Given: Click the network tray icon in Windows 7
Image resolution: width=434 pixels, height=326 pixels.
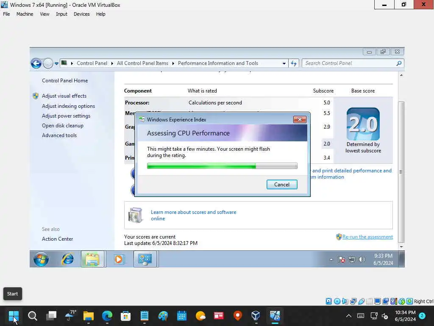Looking at the screenshot, I should [351, 259].
